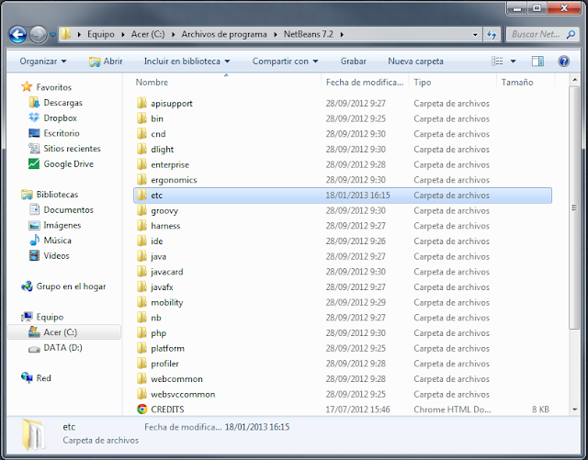Select the CREDITS Chrome HTML file icon

pyautogui.click(x=141, y=410)
